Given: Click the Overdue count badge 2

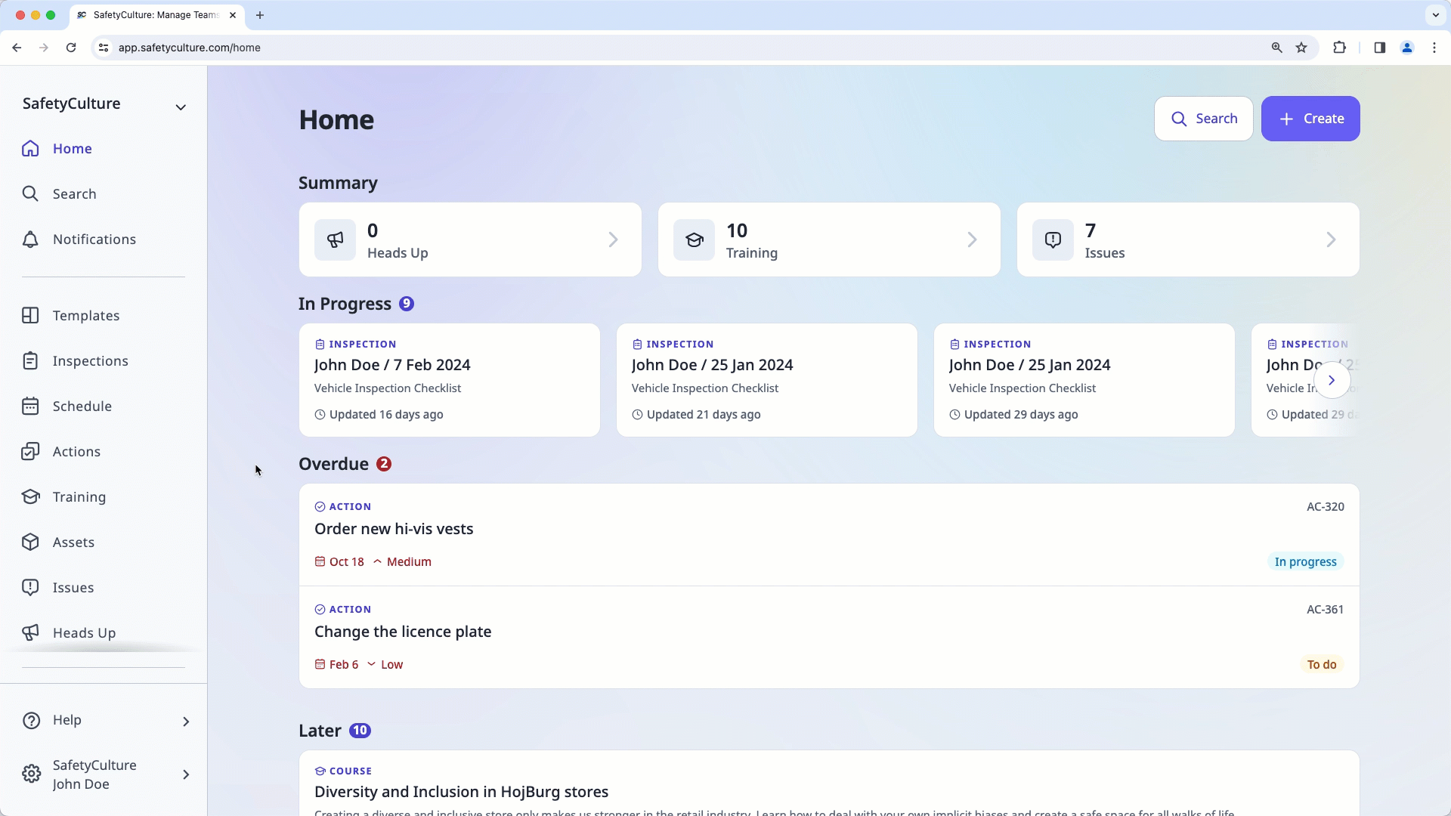Looking at the screenshot, I should 384,464.
